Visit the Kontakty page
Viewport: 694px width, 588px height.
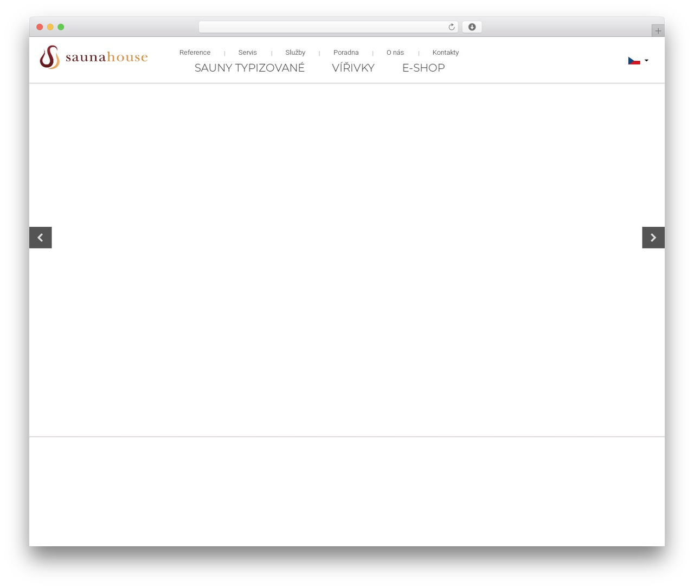(x=446, y=53)
